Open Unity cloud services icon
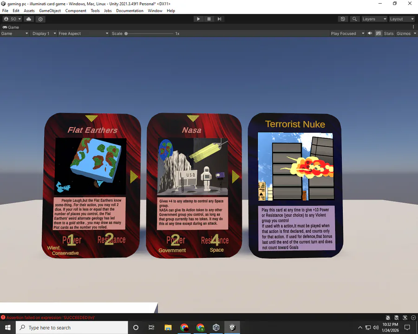 coord(29,19)
